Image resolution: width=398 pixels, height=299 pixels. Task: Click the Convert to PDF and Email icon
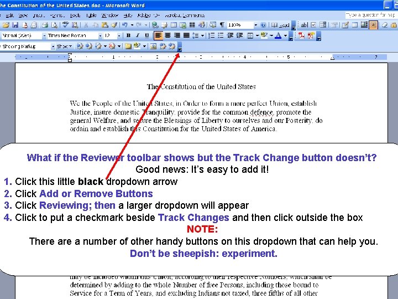(x=311, y=35)
